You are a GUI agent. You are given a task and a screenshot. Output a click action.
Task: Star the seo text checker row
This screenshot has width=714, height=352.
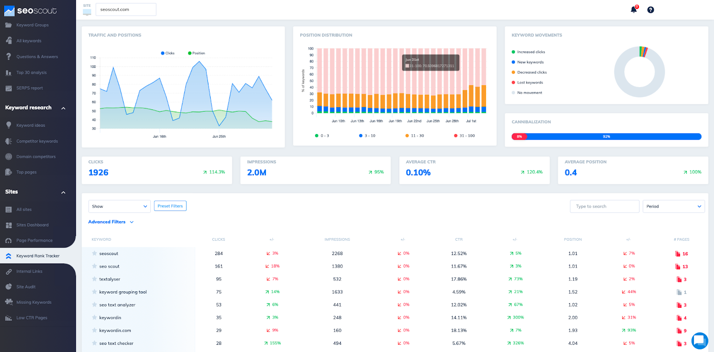pyautogui.click(x=94, y=343)
